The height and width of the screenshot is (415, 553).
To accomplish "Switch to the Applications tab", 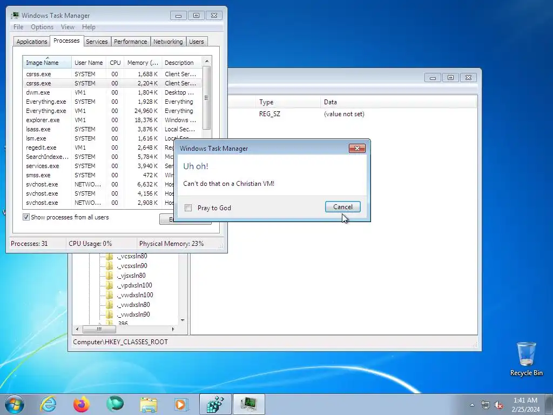I will pyautogui.click(x=32, y=42).
